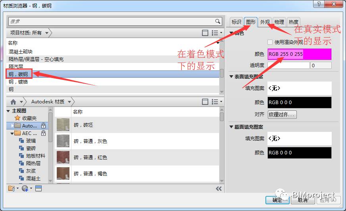Switch to the 外观 tab
346x211 pixels.
pyautogui.click(x=265, y=22)
